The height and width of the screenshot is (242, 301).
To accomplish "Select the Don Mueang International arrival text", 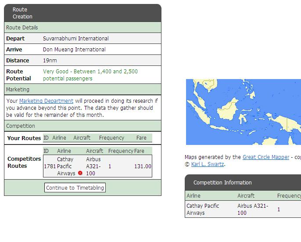I will click(74, 49).
